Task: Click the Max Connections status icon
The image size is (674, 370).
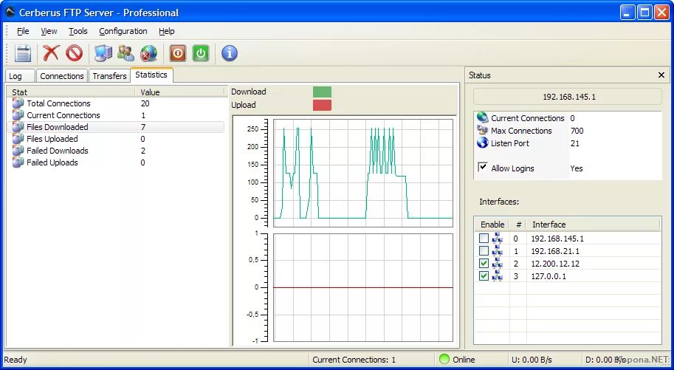Action: [x=483, y=131]
